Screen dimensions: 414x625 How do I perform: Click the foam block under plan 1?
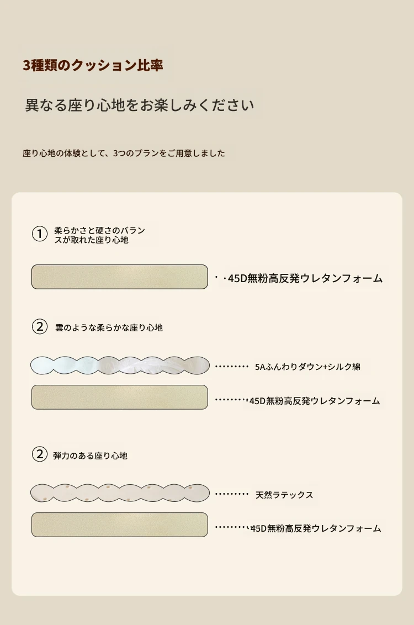coord(120,277)
